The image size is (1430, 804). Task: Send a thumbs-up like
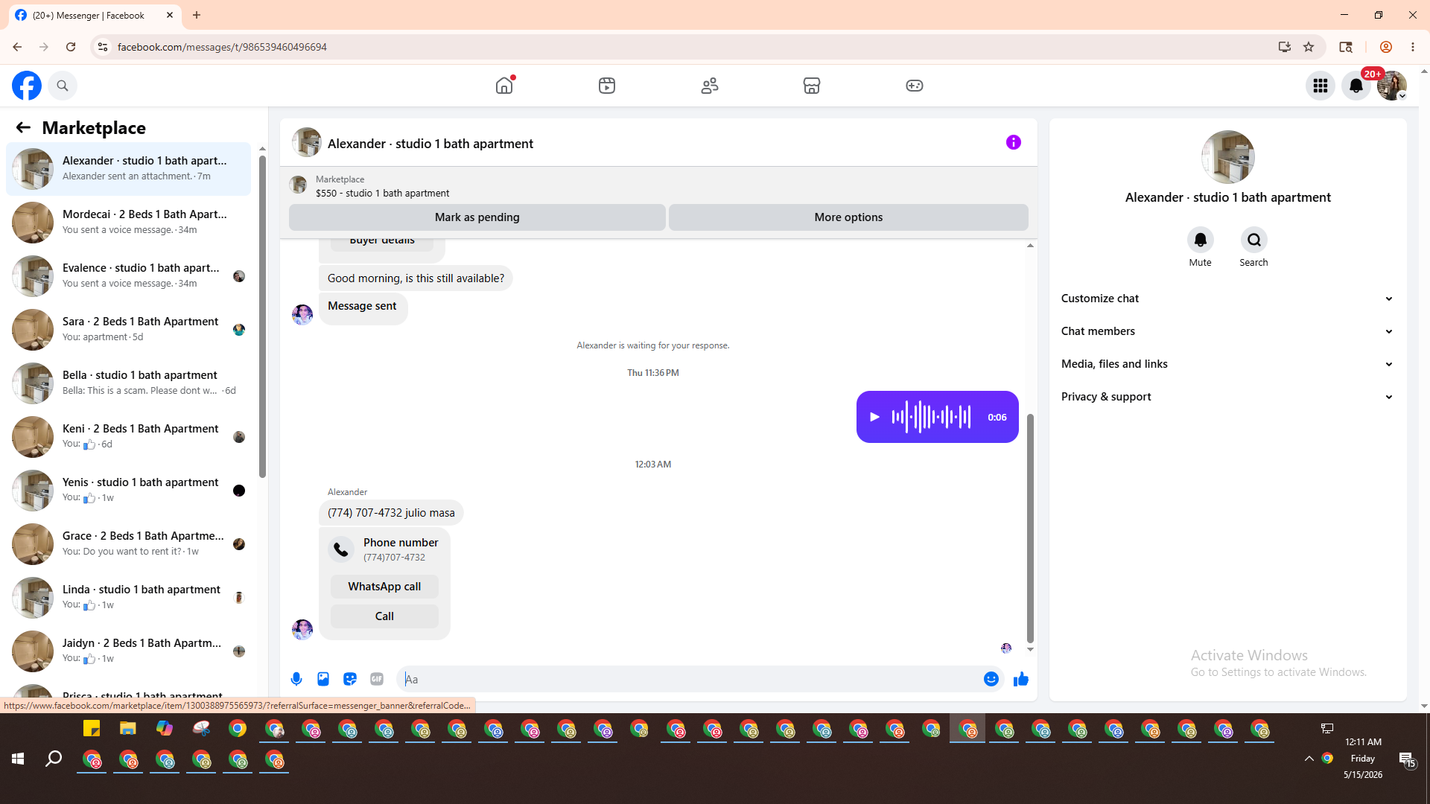tap(1021, 679)
